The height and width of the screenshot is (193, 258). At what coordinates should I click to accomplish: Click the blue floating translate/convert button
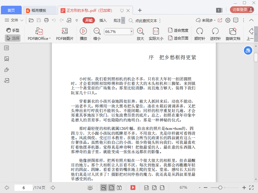(x=248, y=51)
